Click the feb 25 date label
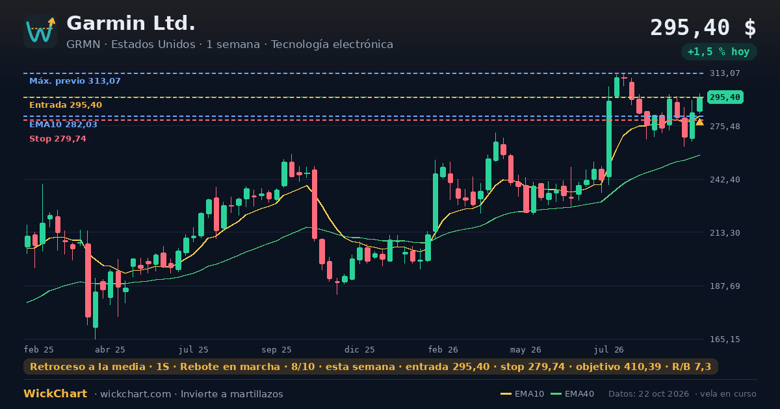This screenshot has width=780, height=409. tap(39, 350)
